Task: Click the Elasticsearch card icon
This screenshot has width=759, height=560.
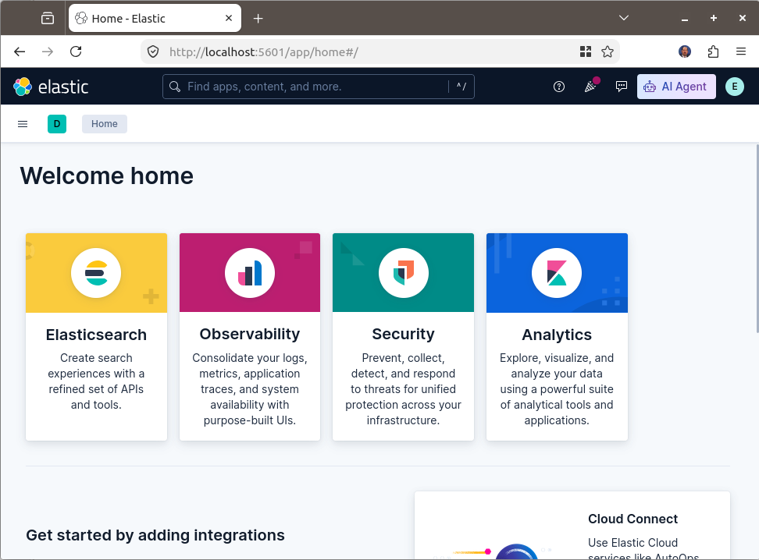Action: pos(96,273)
